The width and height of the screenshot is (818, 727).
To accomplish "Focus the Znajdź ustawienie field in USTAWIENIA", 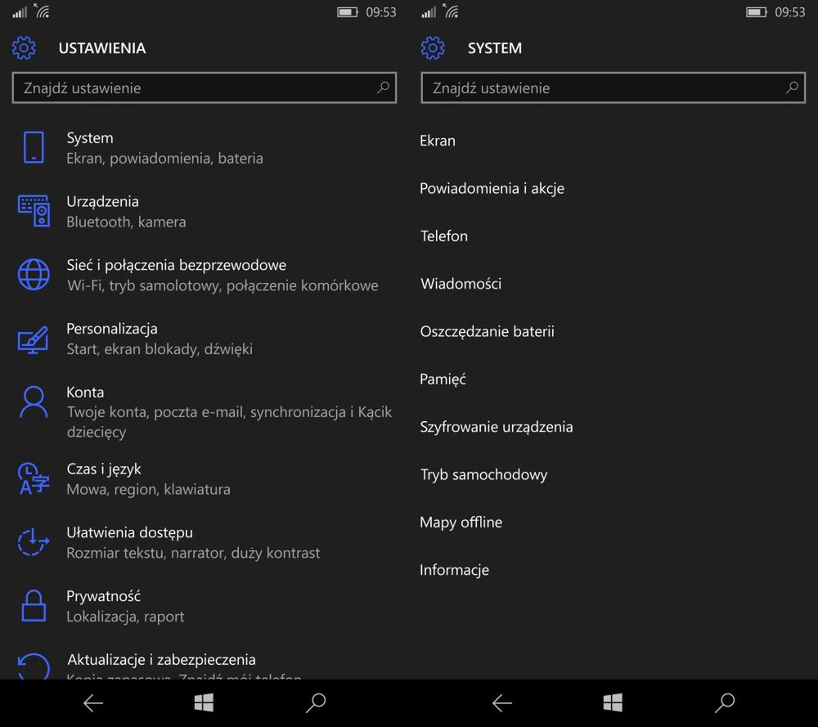I will (204, 88).
